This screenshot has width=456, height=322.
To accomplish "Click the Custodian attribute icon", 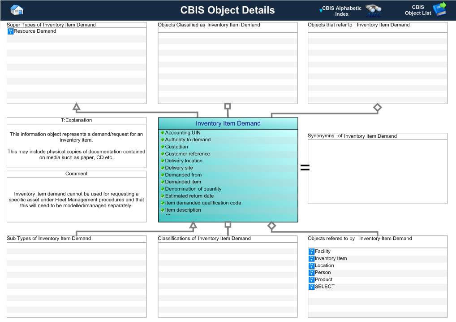I will pos(163,147).
